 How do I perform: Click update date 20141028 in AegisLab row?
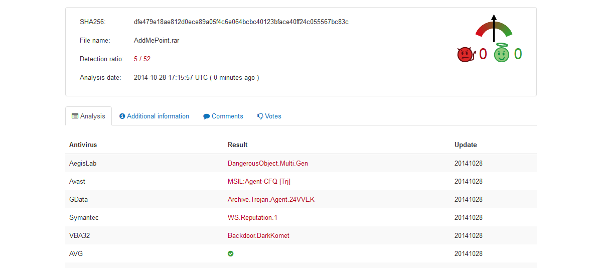tap(469, 163)
